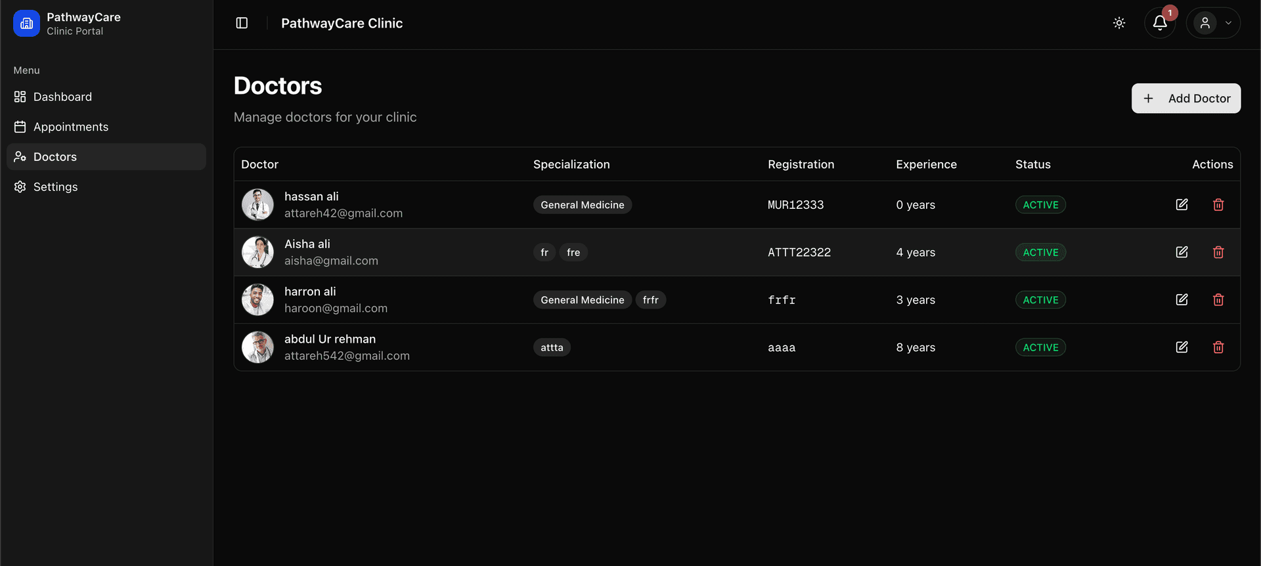Click '8 years' experience cell

click(916, 347)
